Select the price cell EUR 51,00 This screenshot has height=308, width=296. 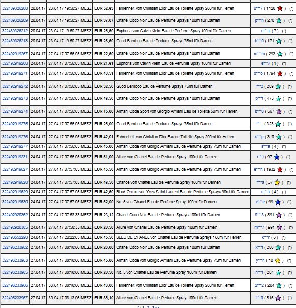coord(103,157)
